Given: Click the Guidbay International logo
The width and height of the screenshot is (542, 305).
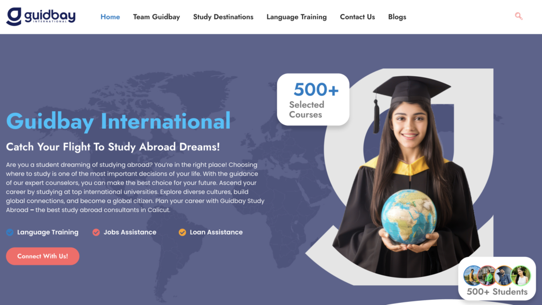Looking at the screenshot, I should [x=41, y=16].
